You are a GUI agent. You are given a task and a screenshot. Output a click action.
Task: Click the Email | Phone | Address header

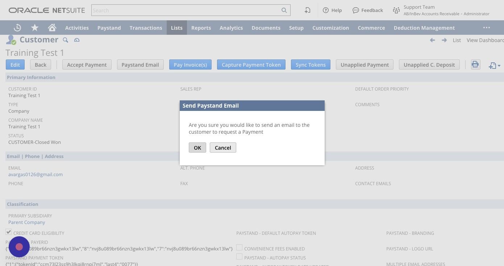coord(35,156)
